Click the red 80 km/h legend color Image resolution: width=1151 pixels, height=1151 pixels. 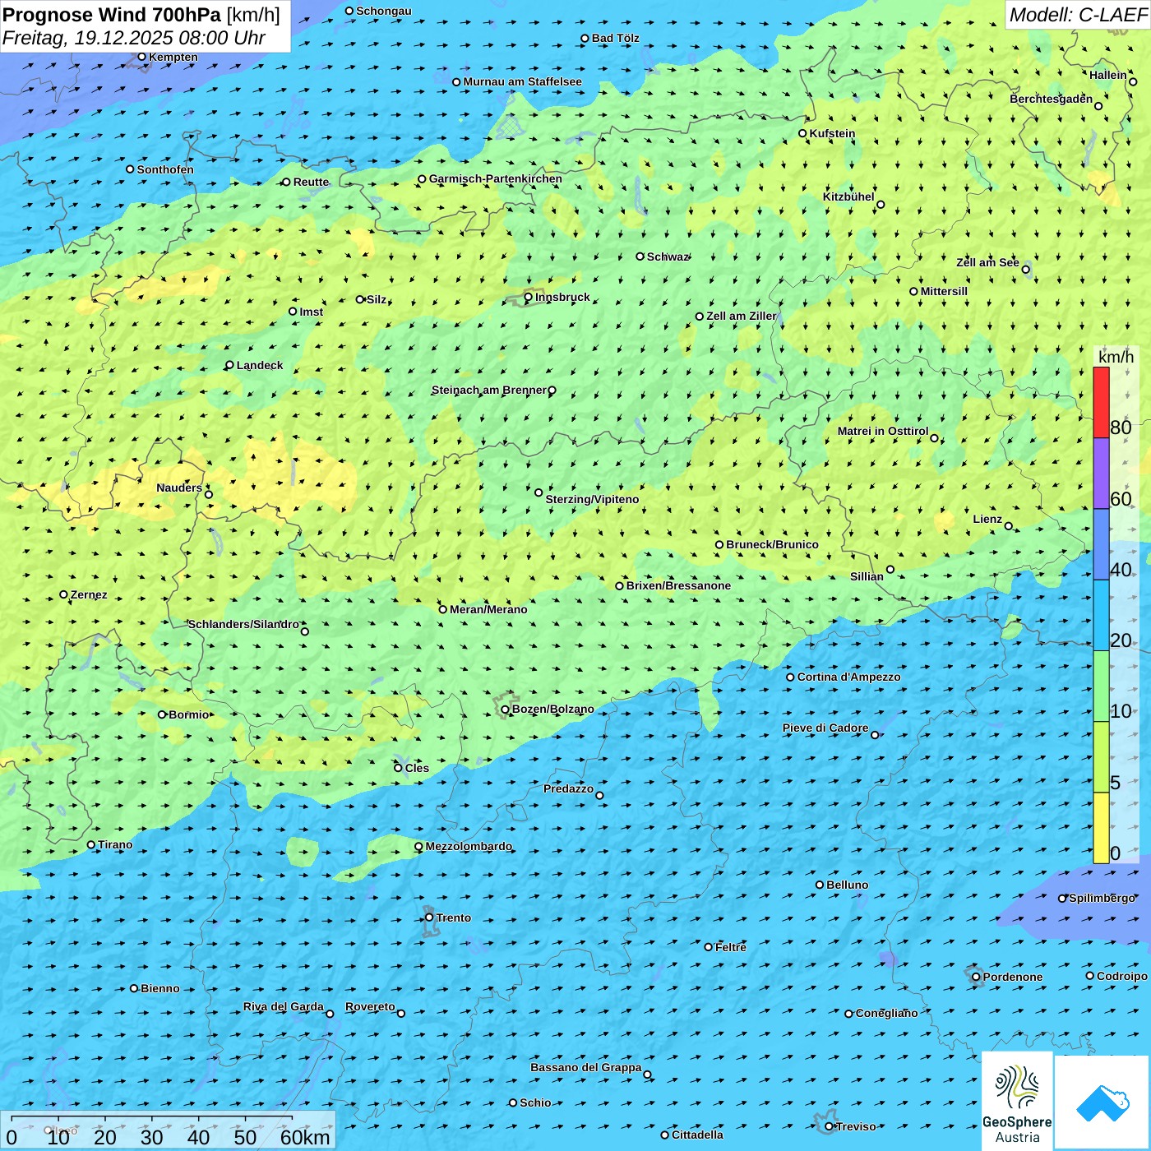pos(1101,402)
